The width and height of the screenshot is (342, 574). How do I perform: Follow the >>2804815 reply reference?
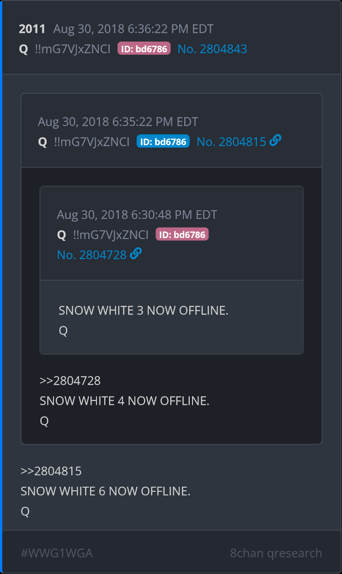(51, 471)
